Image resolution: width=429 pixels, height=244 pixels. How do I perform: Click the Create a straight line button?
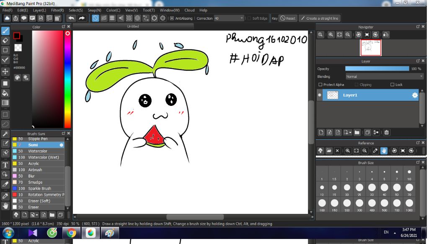pyautogui.click(x=320, y=18)
